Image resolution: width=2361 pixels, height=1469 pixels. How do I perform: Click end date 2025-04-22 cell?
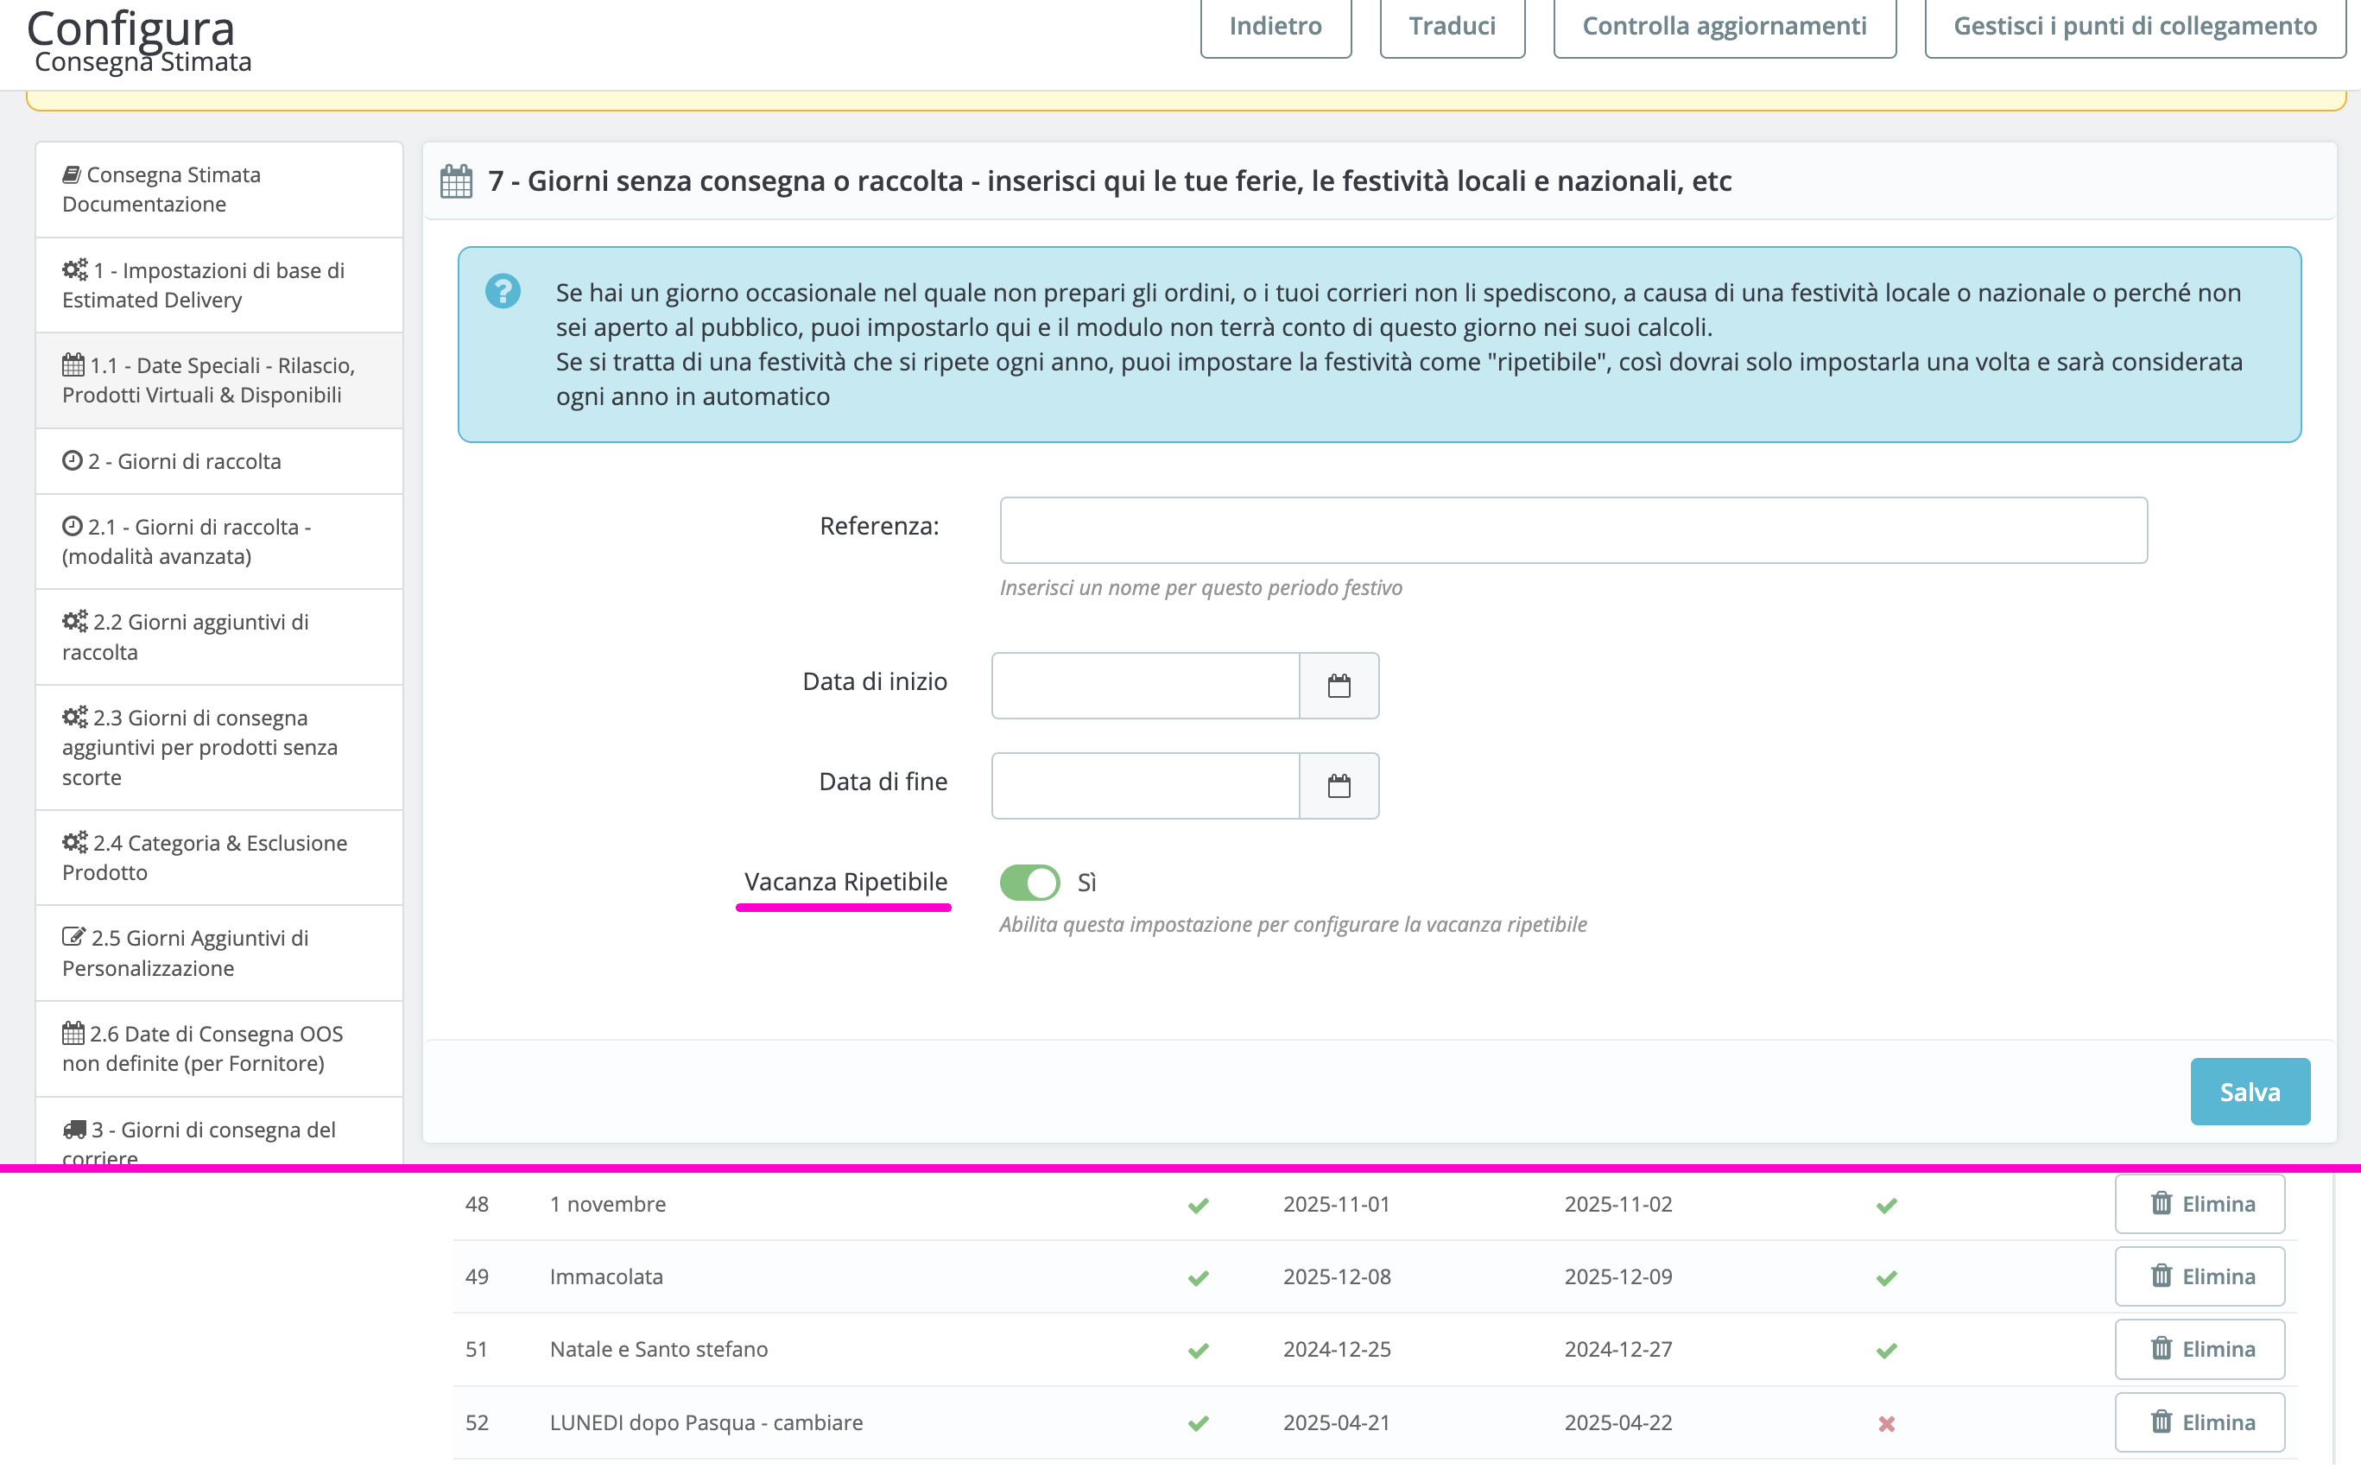[x=1618, y=1422]
